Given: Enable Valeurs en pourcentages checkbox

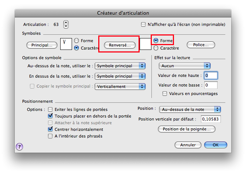Looking at the screenshot, I should 165,94.
